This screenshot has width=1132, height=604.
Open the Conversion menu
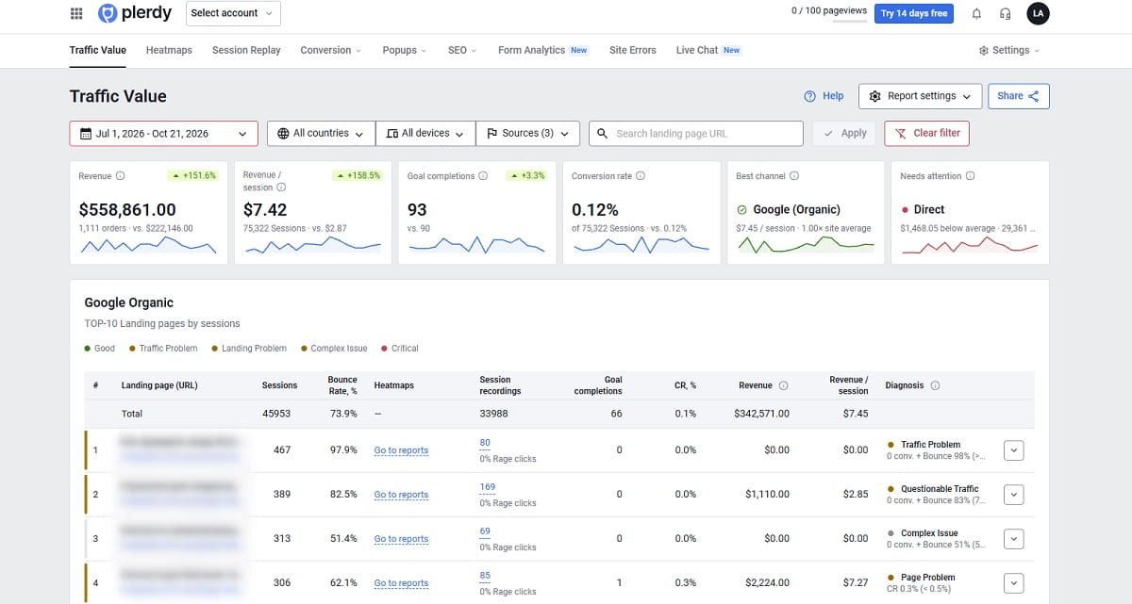click(x=331, y=51)
